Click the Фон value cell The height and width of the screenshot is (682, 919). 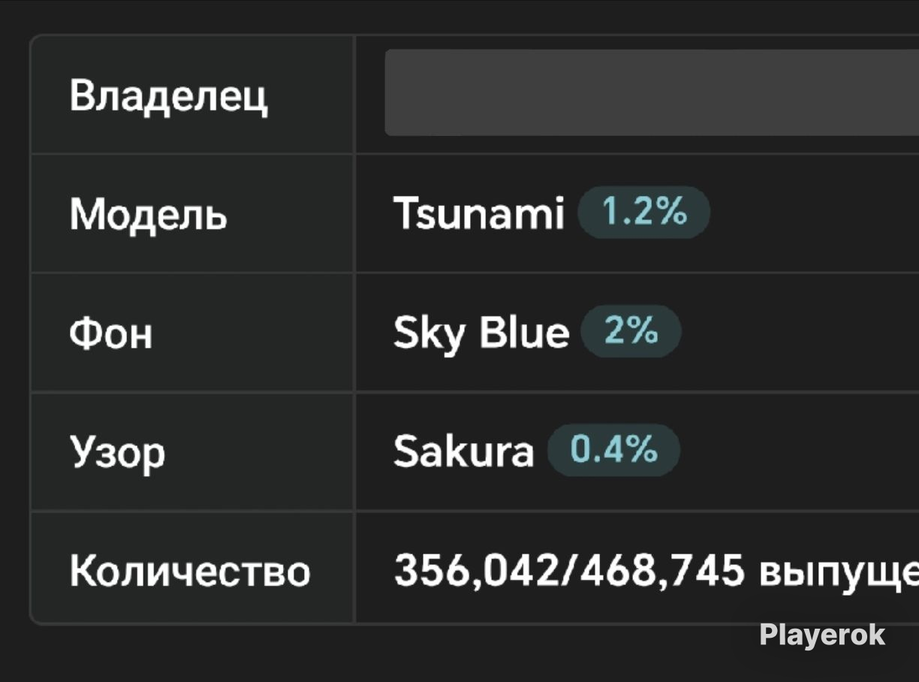[x=637, y=332]
